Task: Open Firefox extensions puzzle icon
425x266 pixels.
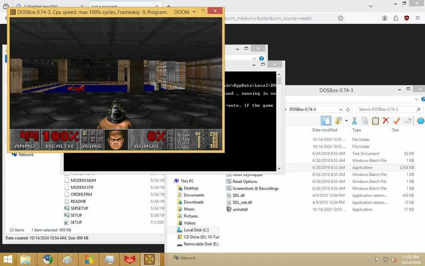Action: (x=396, y=18)
